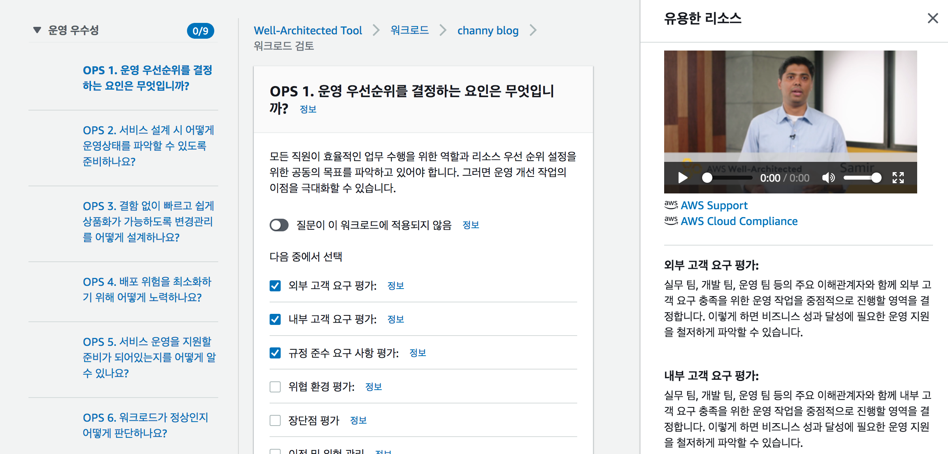Open OPS 2 question in sidebar
948x454 pixels.
(148, 146)
